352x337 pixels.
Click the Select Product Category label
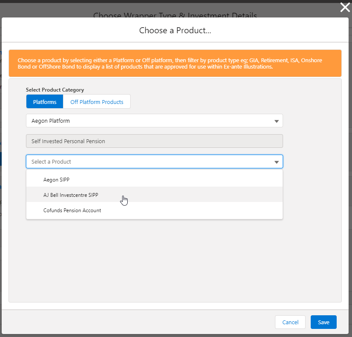point(55,90)
